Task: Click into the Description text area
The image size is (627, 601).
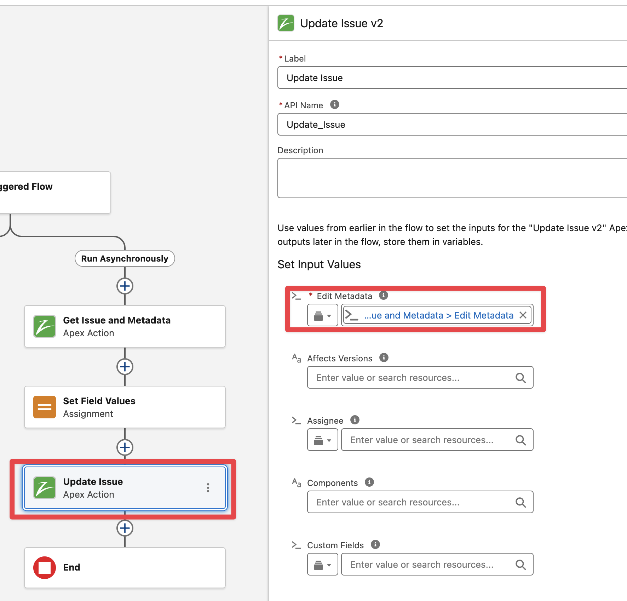Action: click(452, 178)
